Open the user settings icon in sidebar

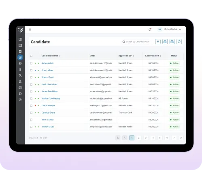point(20,82)
